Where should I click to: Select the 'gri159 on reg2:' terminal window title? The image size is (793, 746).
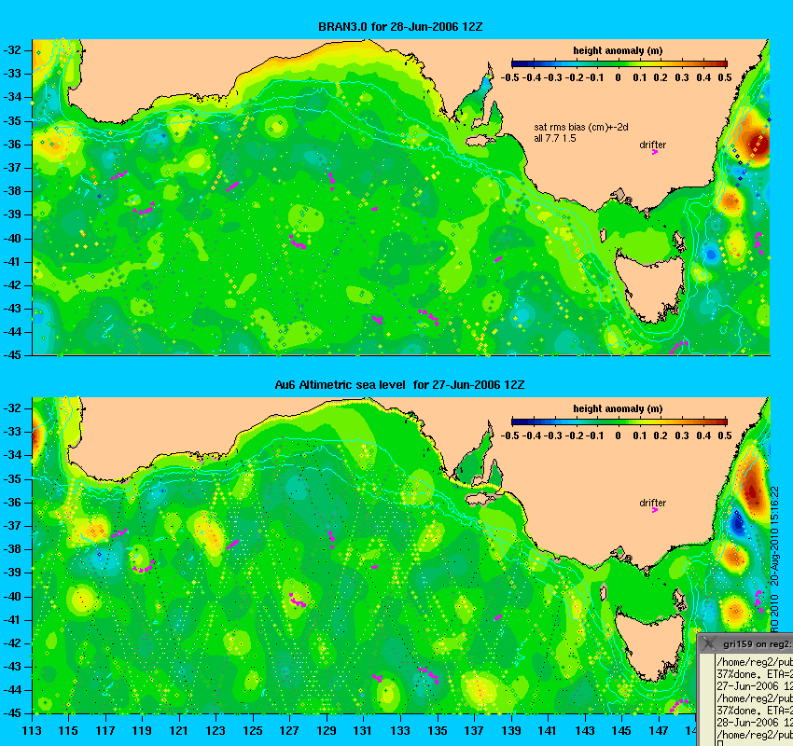point(758,644)
